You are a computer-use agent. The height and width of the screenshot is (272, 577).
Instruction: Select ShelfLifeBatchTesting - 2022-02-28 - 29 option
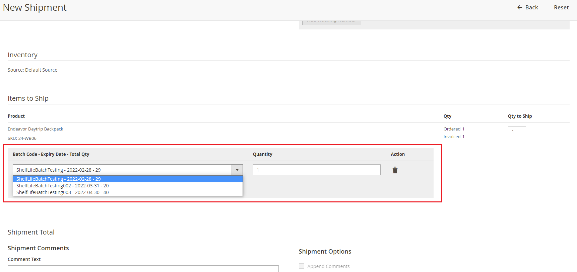(59, 179)
